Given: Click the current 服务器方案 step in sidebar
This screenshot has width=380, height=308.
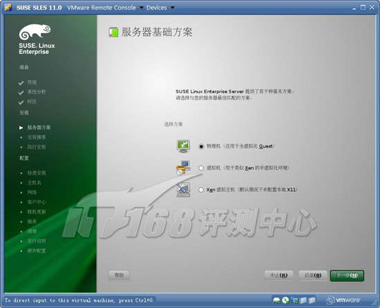Looking at the screenshot, I should pos(39,127).
